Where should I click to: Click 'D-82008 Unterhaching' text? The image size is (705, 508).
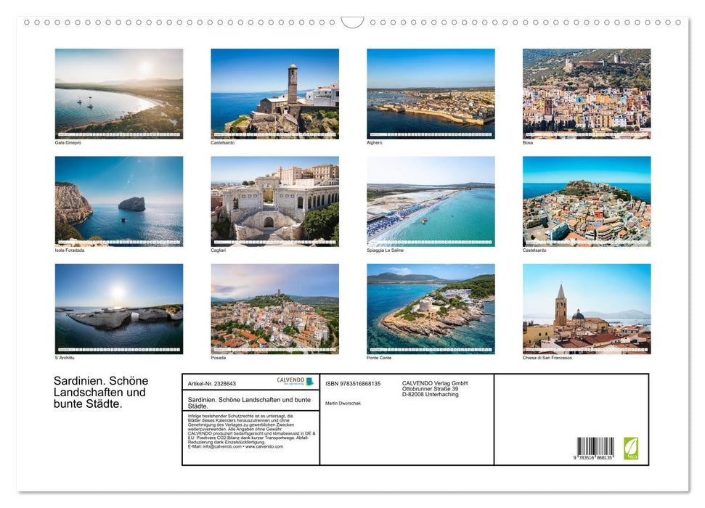point(431,394)
